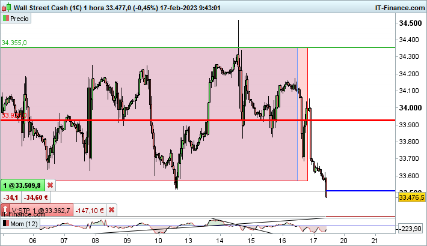
Task: Click the date 21 on the time axis
Action: click(375, 241)
